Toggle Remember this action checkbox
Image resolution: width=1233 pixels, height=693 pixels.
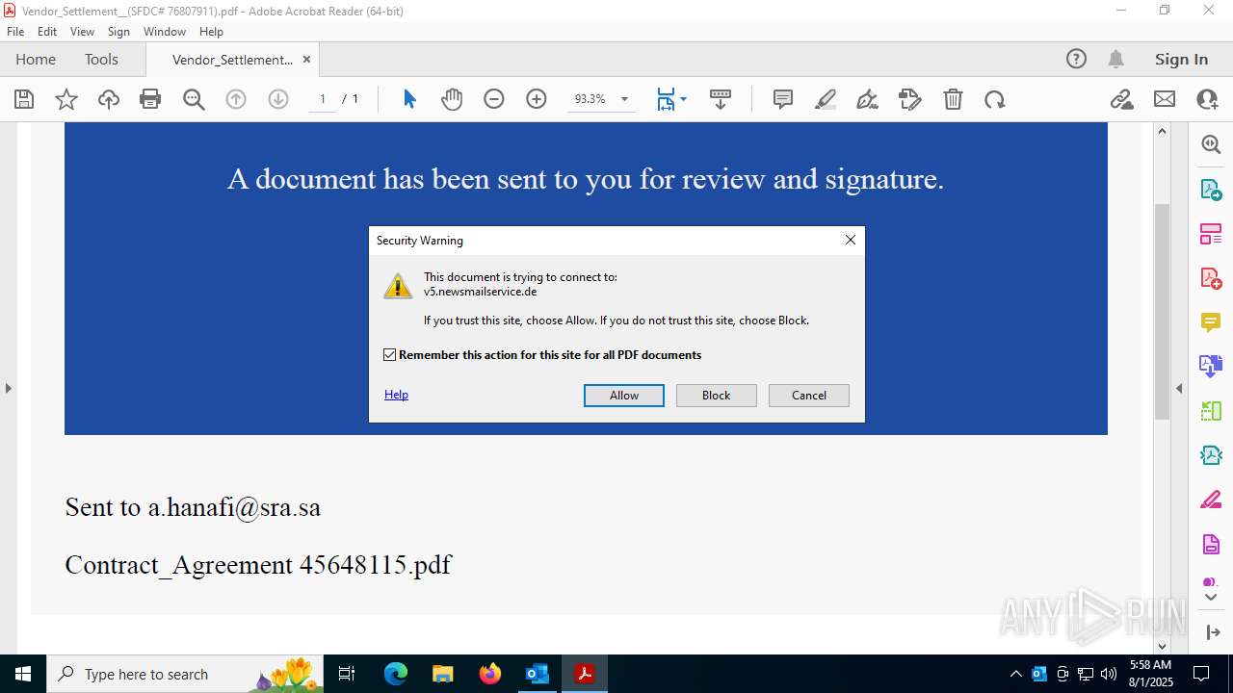(390, 355)
